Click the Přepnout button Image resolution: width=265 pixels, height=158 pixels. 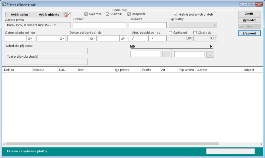[x=249, y=33]
